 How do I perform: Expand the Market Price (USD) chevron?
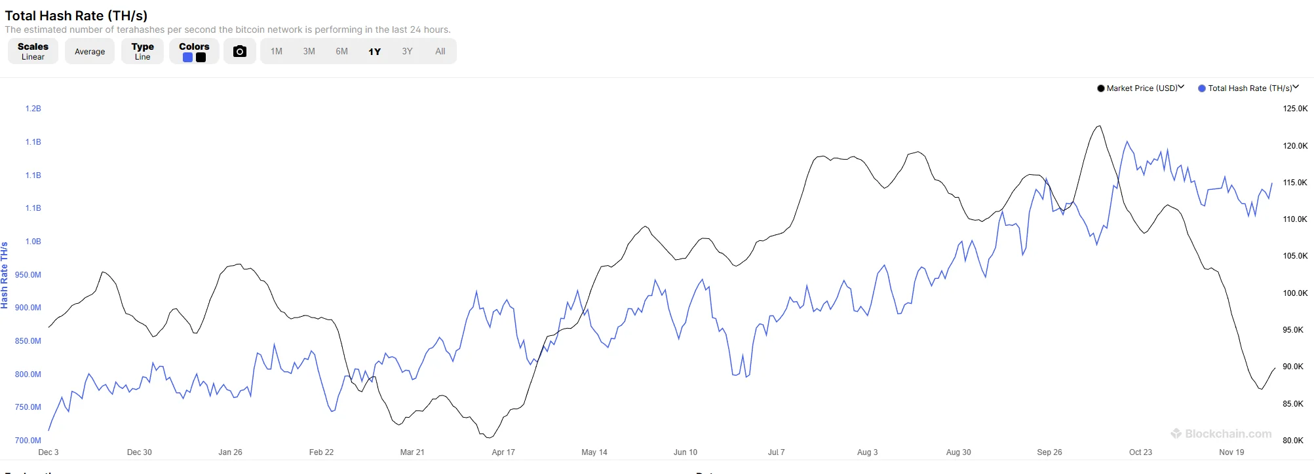pos(1181,87)
